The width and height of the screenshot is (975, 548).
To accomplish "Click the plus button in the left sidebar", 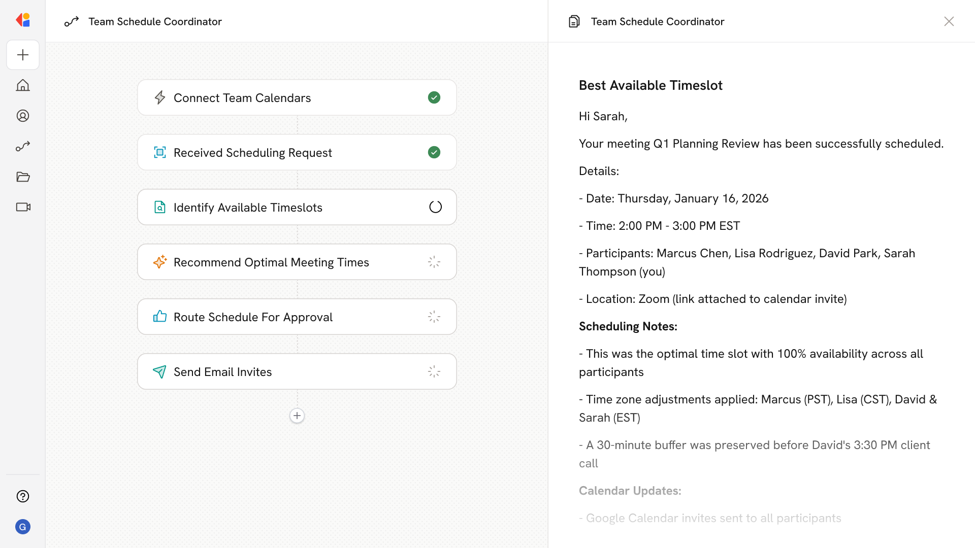I will 23,55.
